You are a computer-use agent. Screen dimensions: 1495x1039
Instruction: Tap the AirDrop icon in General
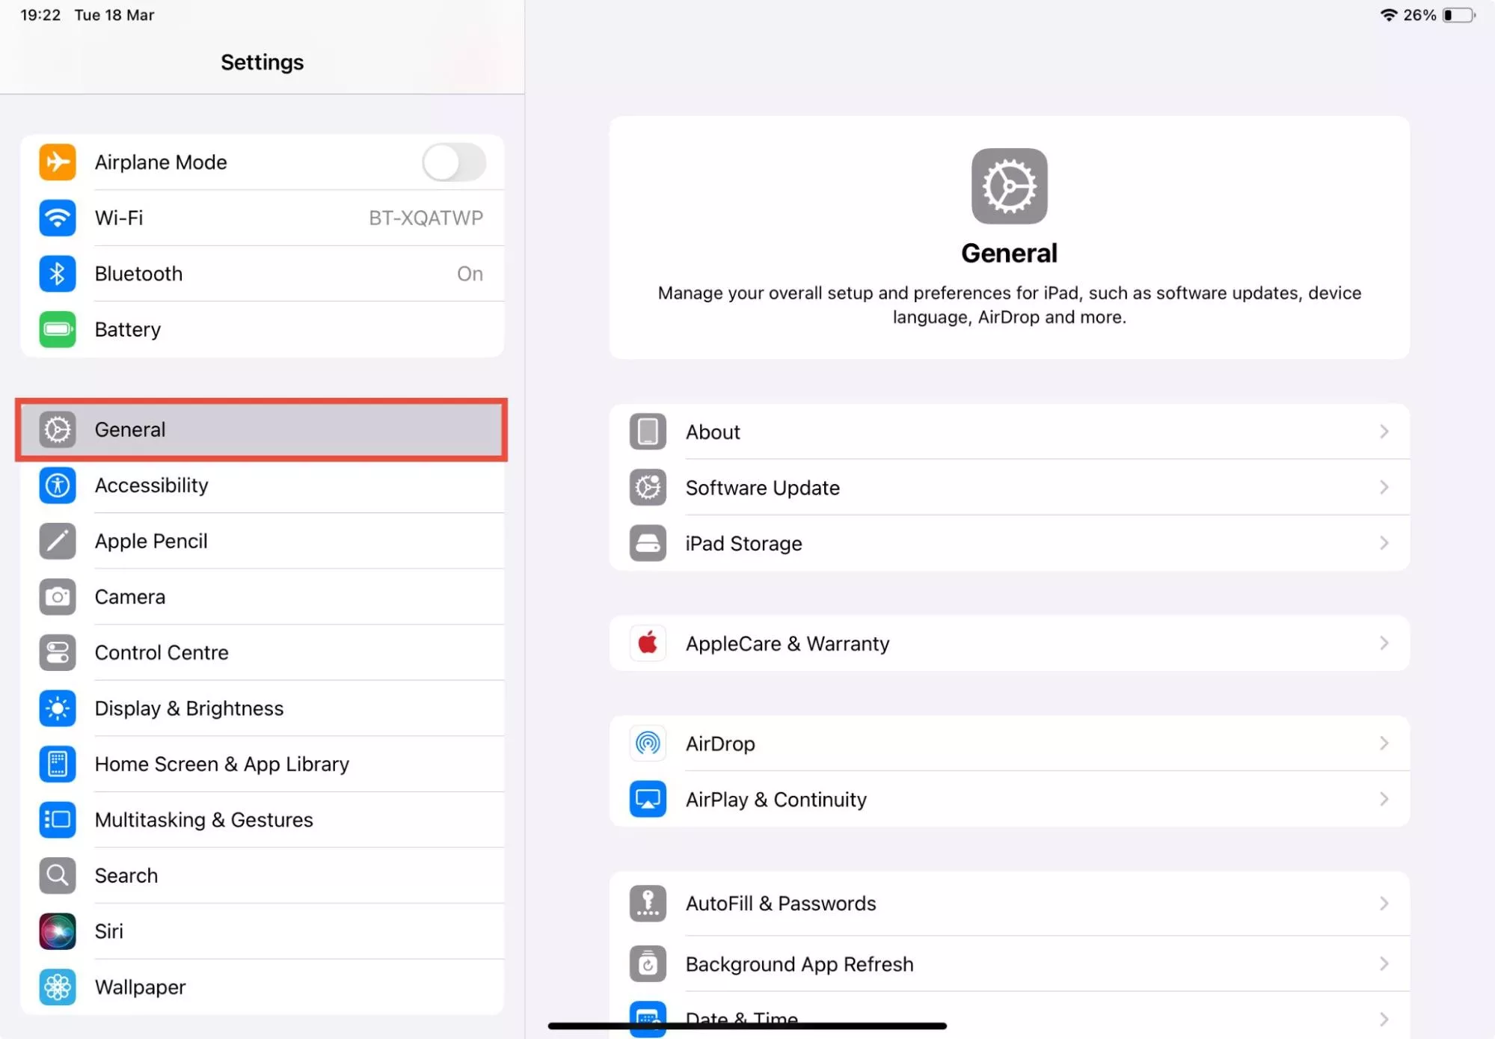coord(648,744)
